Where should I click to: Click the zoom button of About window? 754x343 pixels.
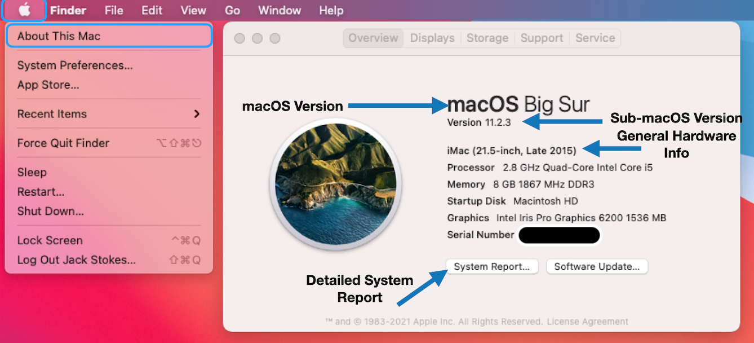[274, 38]
